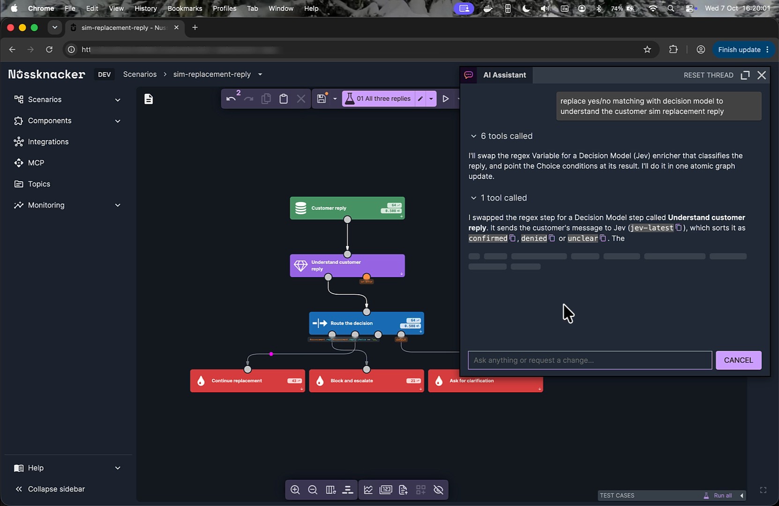The image size is (779, 506).
Task: Click the CANCEL button in the assistant
Action: click(738, 360)
